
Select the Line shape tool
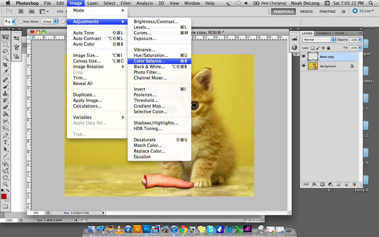(5, 156)
